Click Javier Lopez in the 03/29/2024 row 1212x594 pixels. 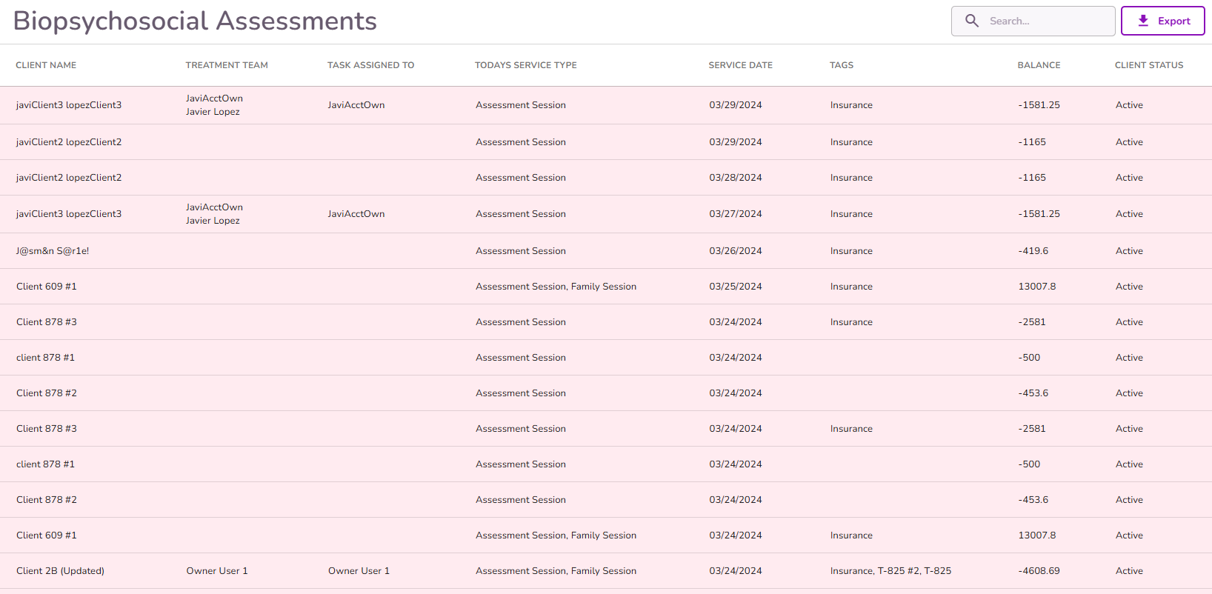(213, 112)
